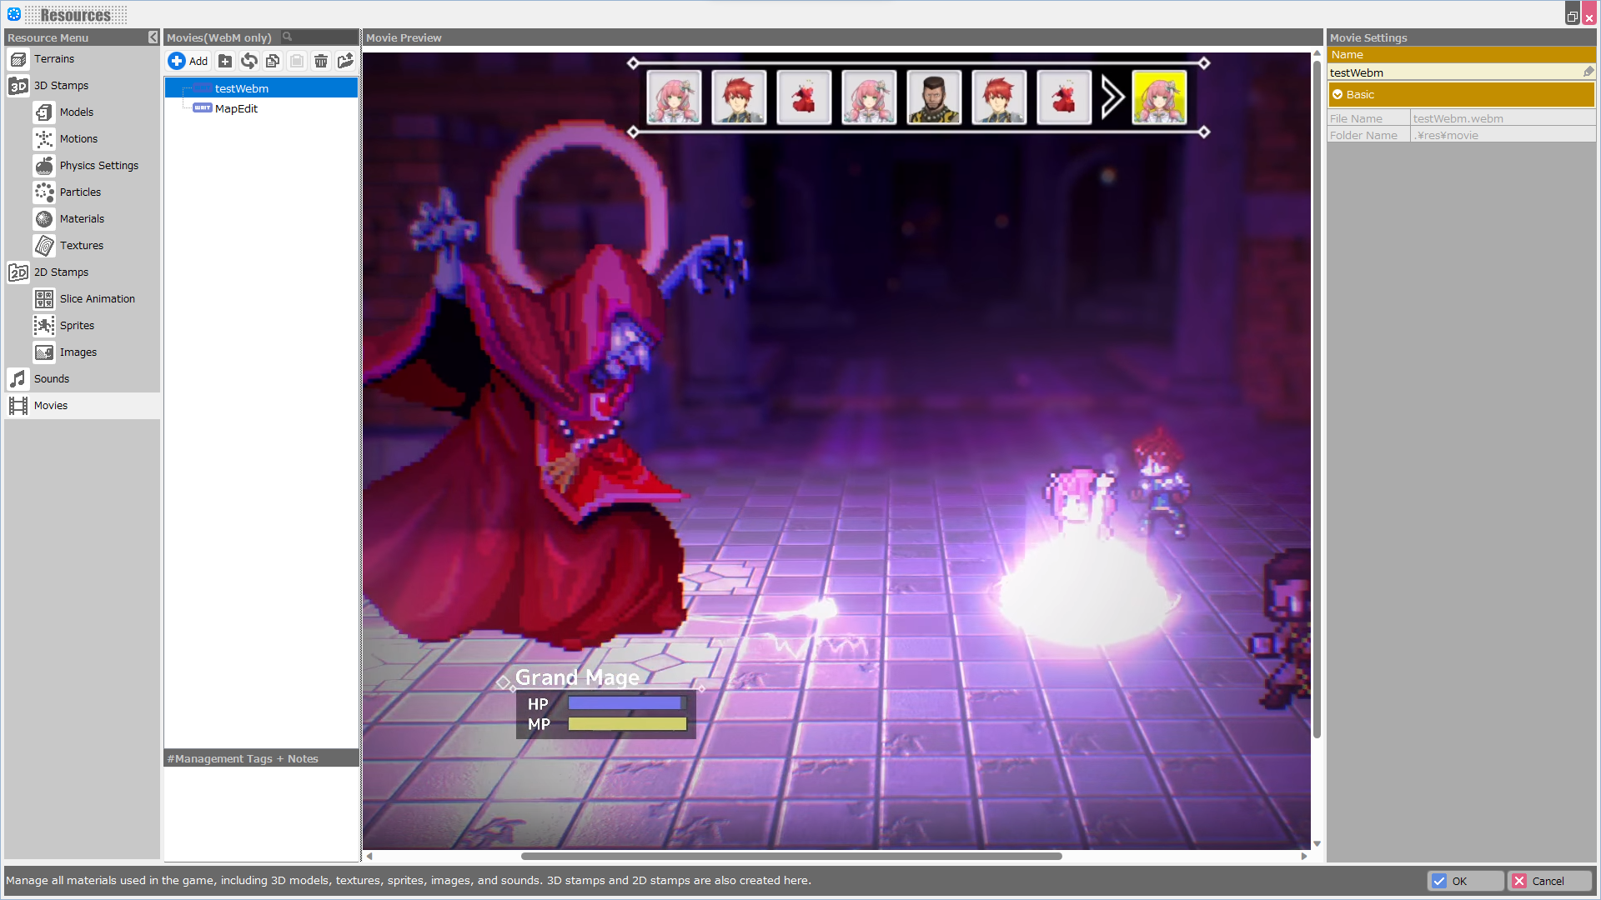Collapse the Resource Menu panel

coord(153,37)
